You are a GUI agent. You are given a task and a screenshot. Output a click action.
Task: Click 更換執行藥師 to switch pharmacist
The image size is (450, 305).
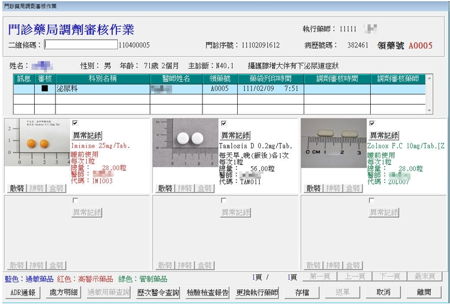257,292
